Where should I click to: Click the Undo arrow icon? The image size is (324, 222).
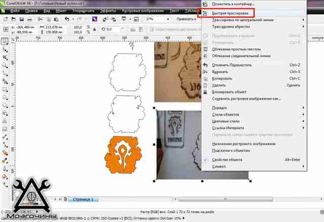tap(67, 19)
